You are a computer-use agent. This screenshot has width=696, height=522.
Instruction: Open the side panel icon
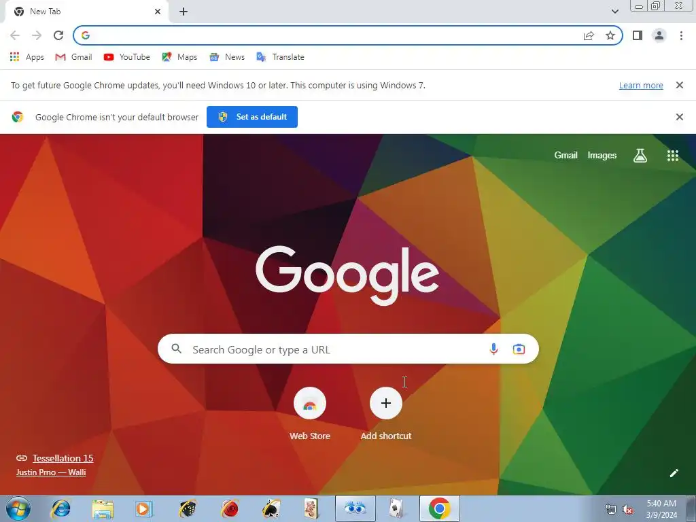coord(638,35)
